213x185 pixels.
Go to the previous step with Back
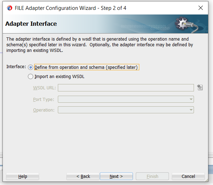83,176
